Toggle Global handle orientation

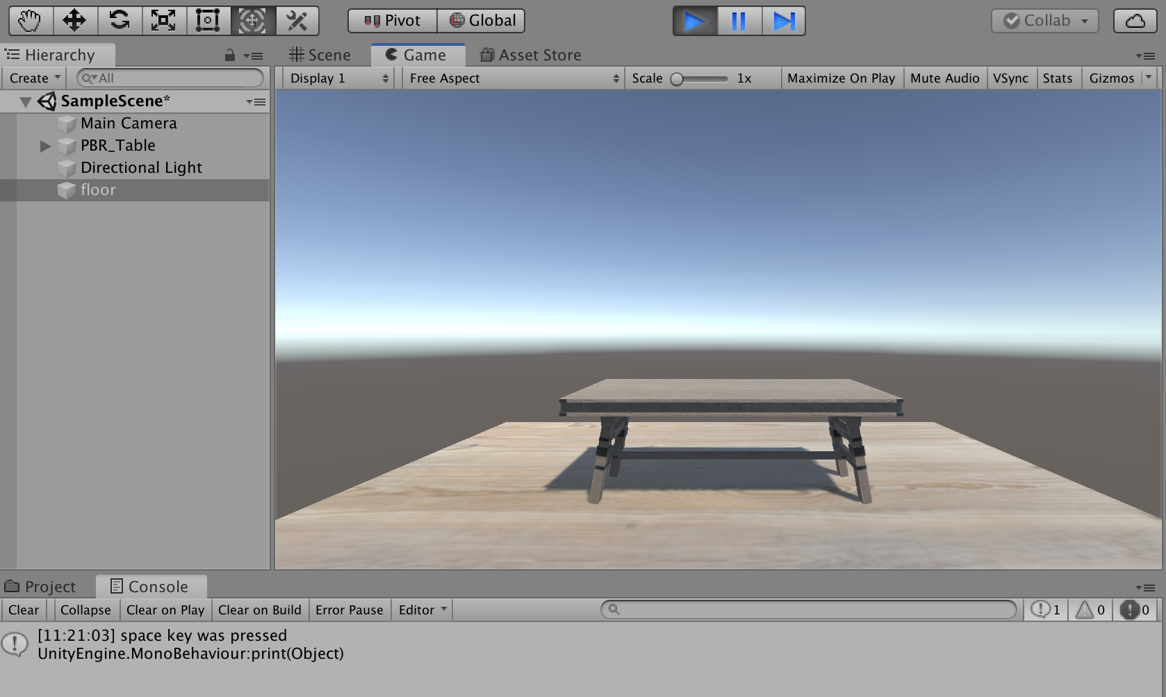[x=482, y=20]
